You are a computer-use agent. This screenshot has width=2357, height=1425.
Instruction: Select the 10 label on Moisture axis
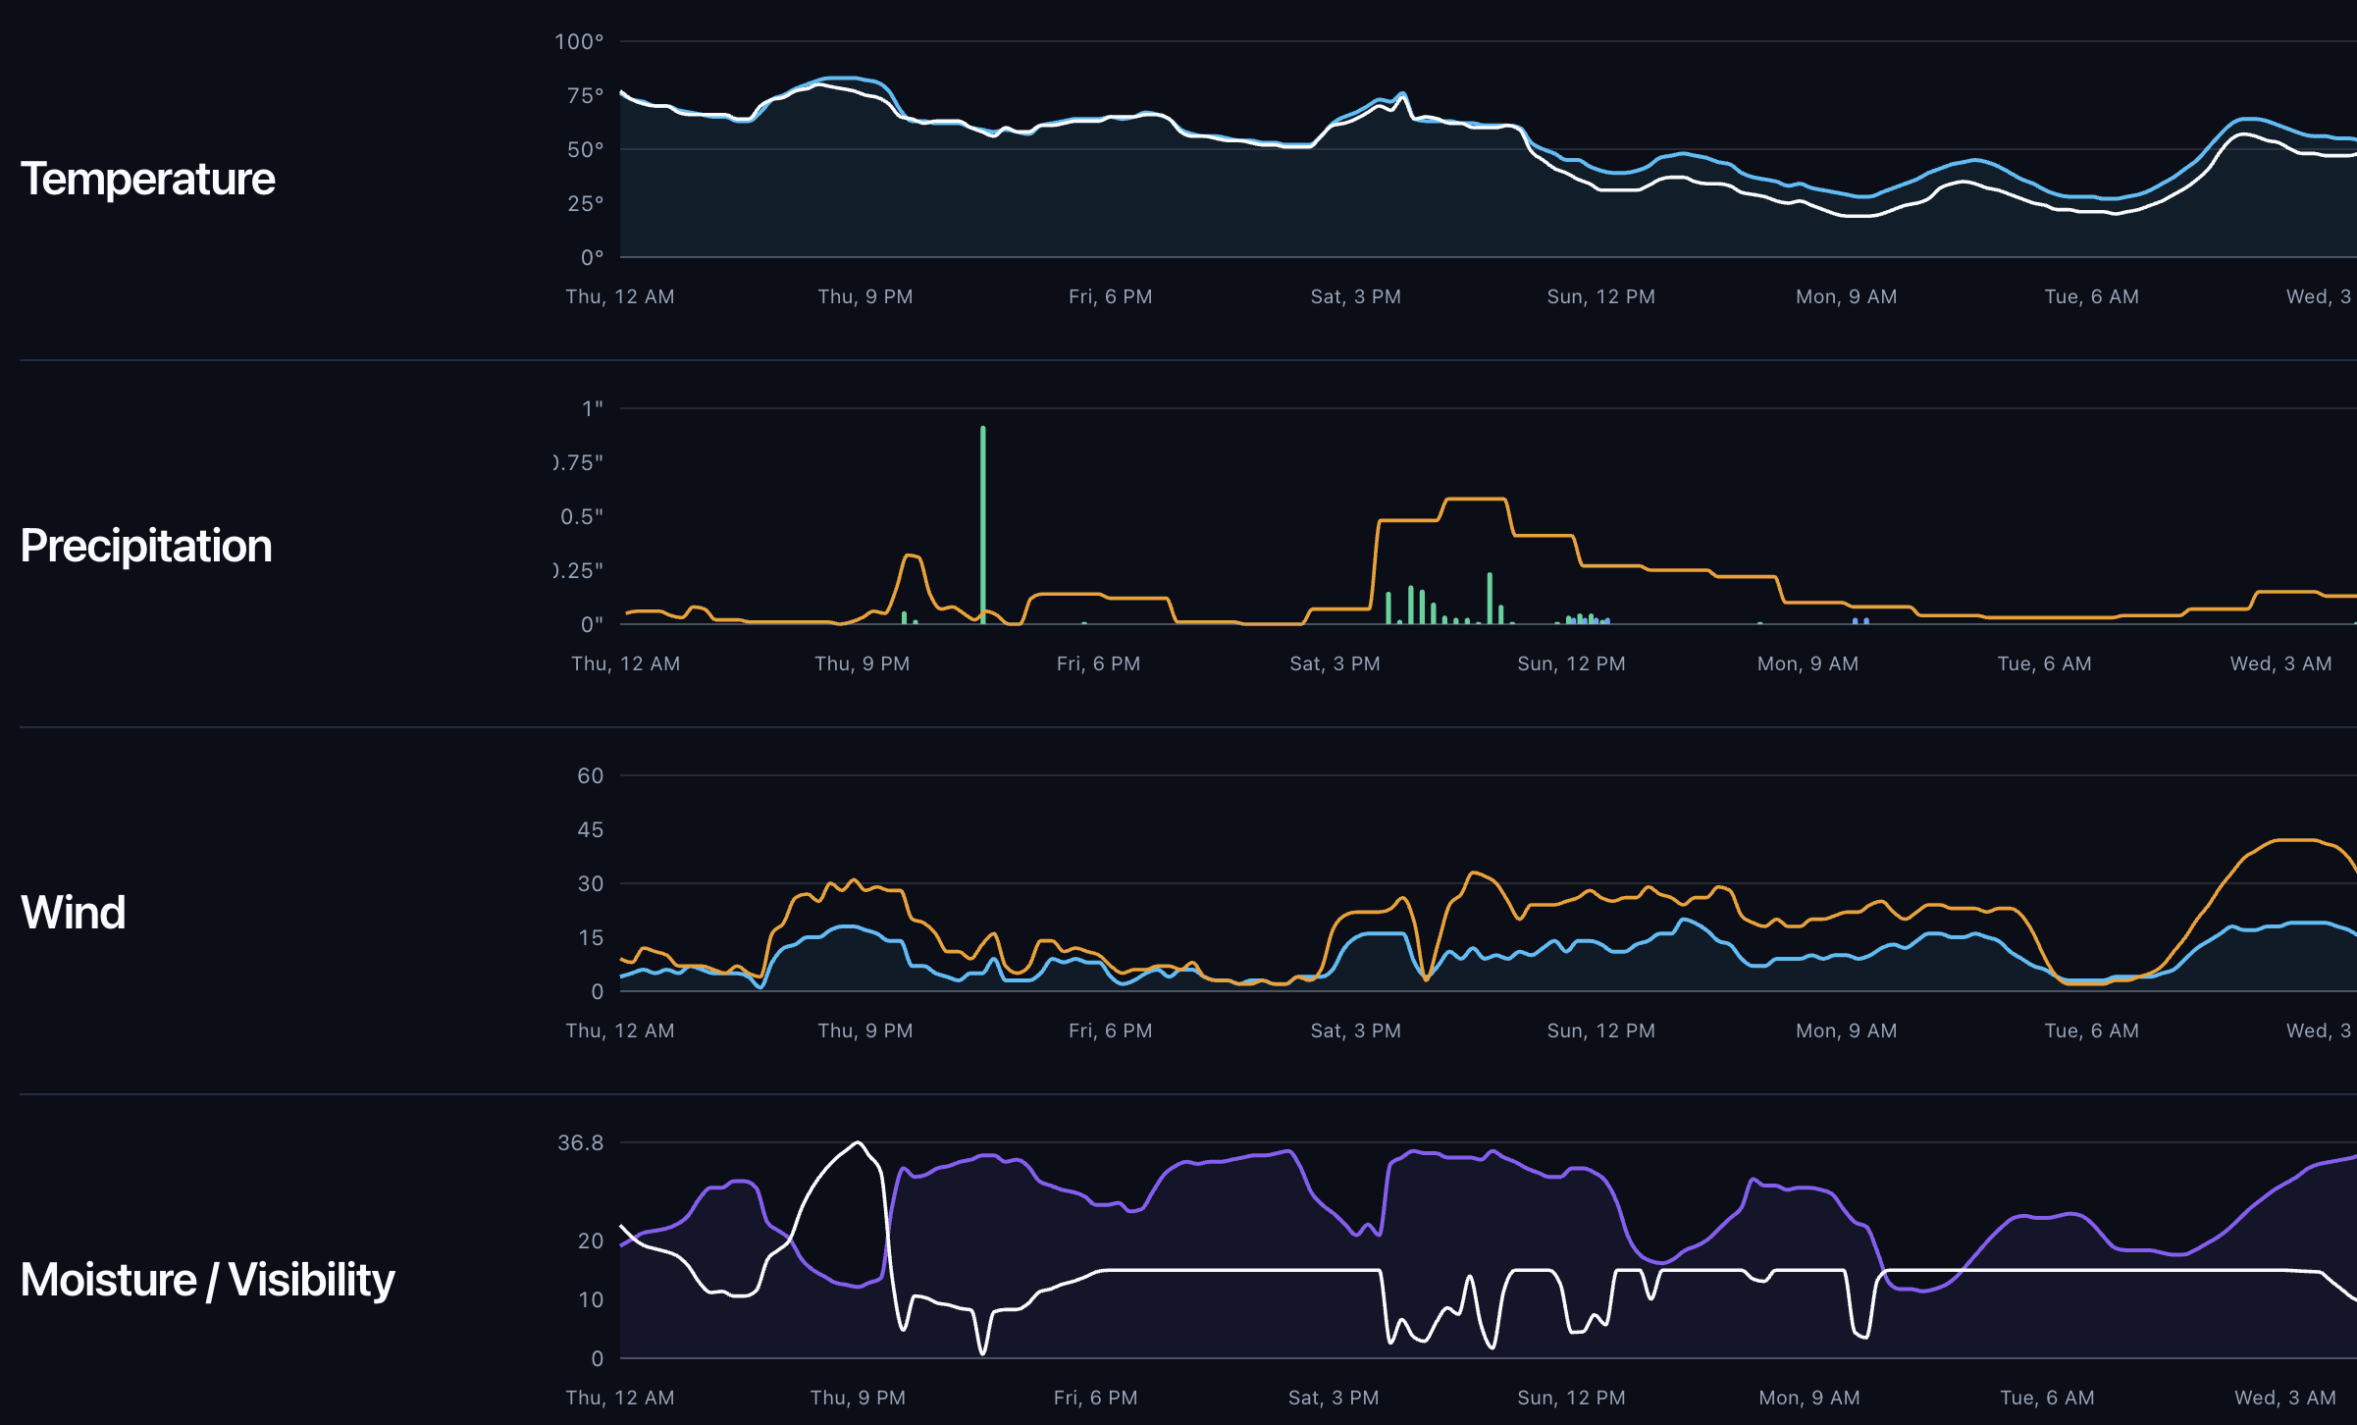pos(591,1299)
